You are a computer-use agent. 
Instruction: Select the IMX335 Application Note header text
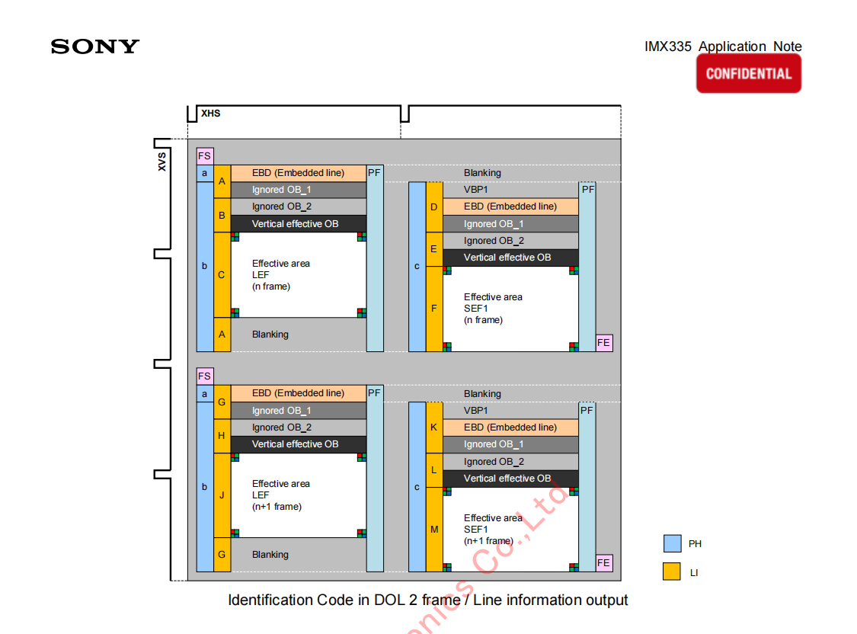click(x=722, y=46)
